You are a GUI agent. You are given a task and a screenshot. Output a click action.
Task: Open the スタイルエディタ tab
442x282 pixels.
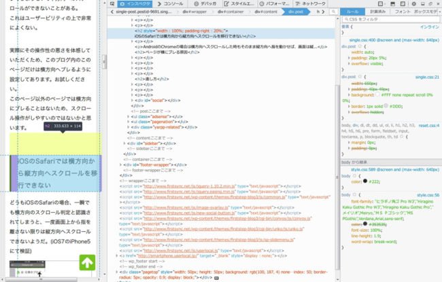click(239, 4)
